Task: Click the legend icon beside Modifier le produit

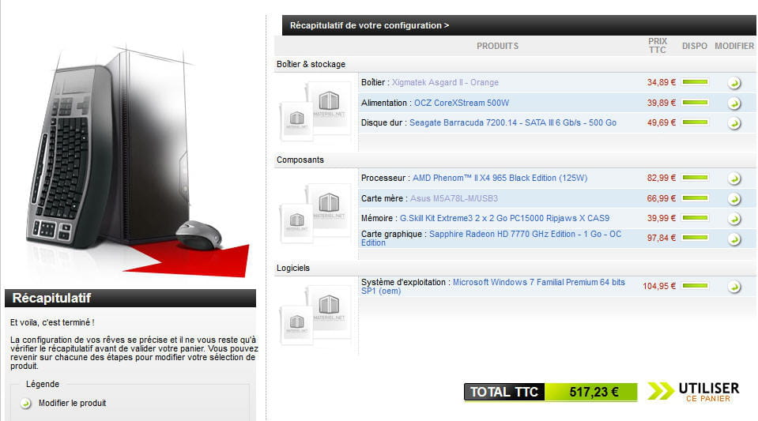Action: (25, 403)
